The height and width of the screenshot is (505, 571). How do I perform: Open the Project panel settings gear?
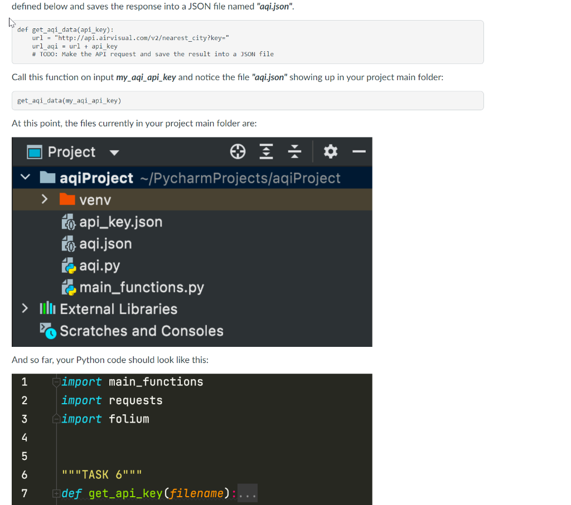330,151
